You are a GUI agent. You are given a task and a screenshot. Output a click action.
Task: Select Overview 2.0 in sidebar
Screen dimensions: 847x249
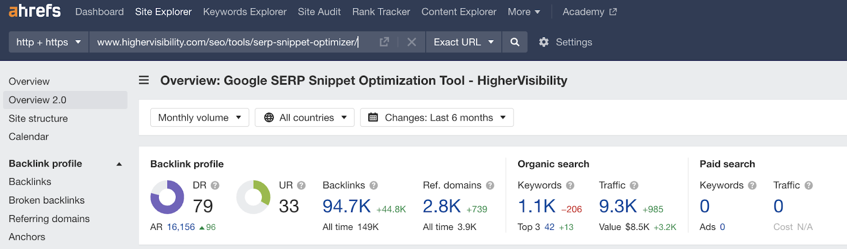point(65,100)
